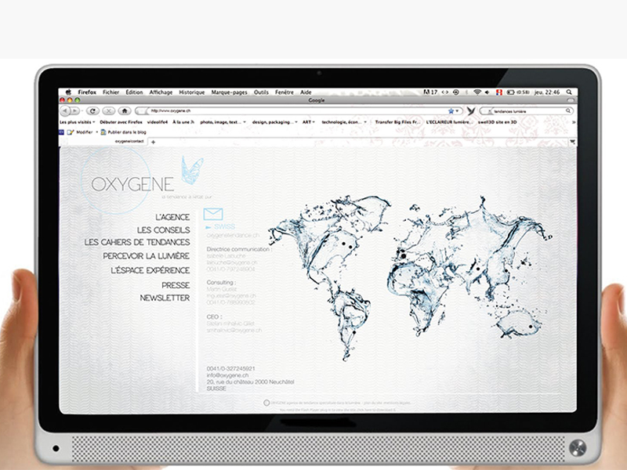Open a new tab with plus button
This screenshot has width=627, height=470.
(153, 142)
